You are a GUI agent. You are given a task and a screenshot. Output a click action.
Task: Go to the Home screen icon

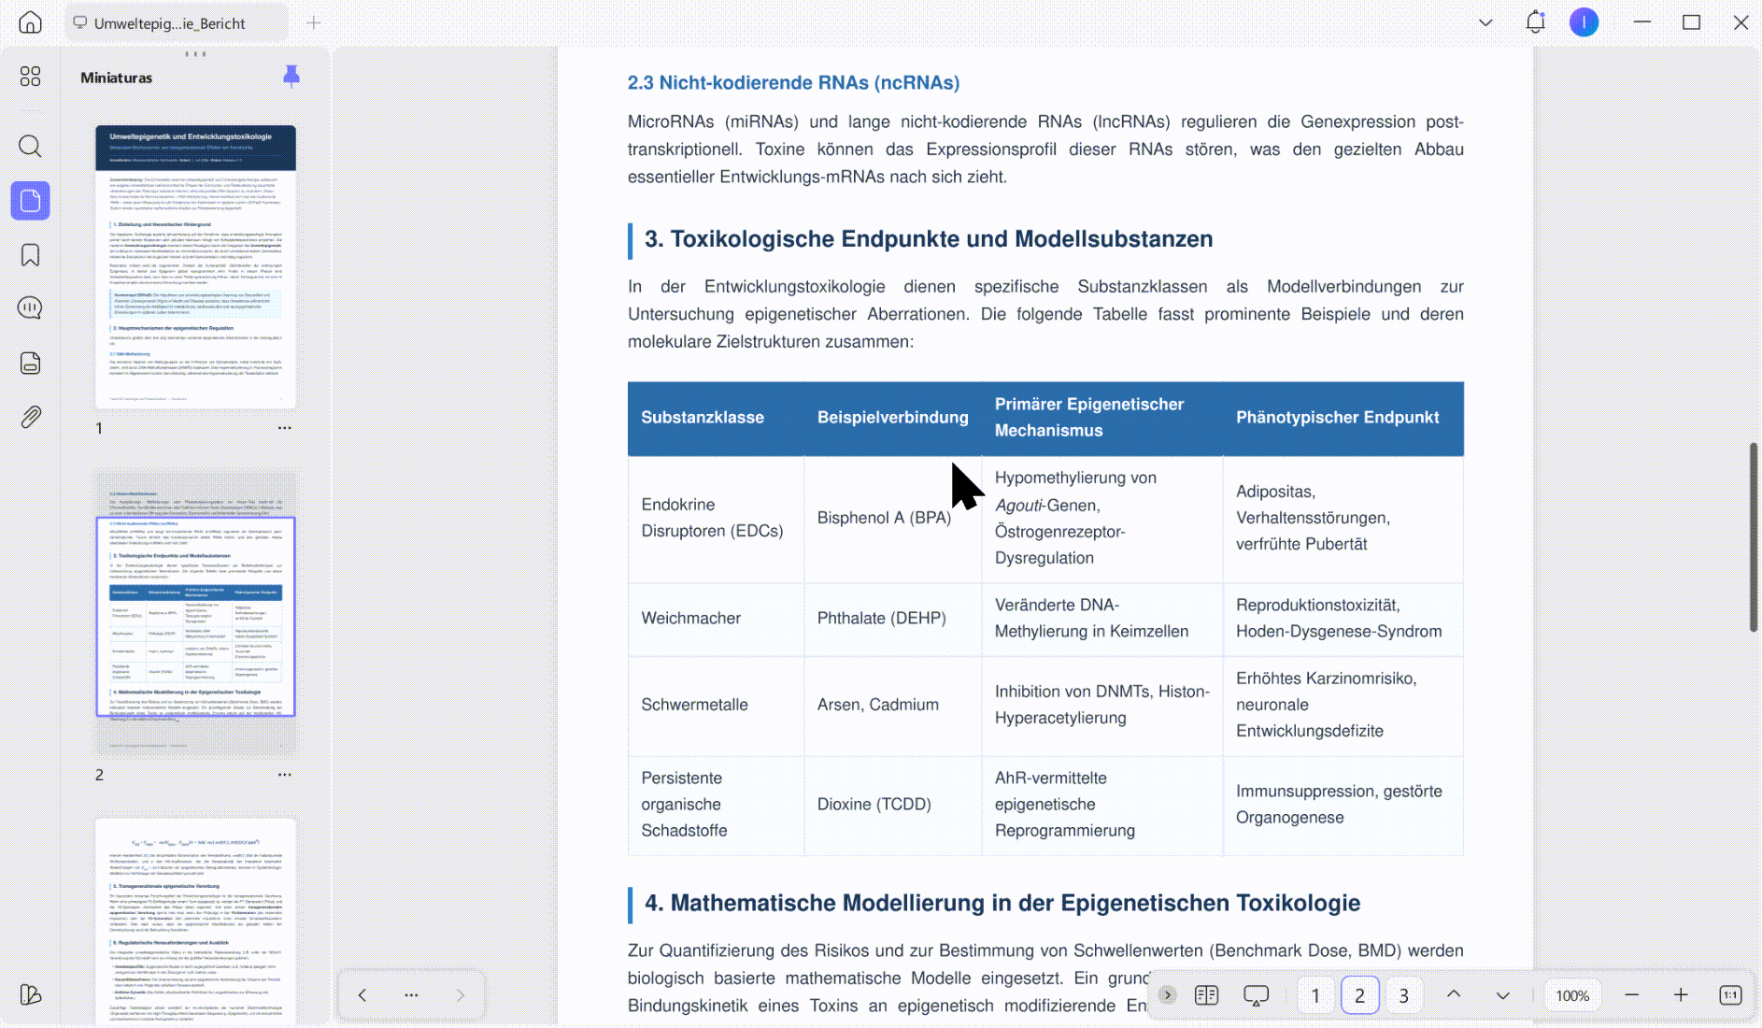pyautogui.click(x=31, y=22)
